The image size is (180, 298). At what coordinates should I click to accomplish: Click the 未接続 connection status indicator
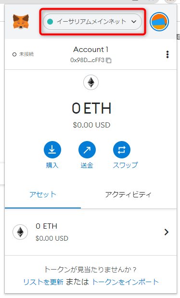(23, 54)
